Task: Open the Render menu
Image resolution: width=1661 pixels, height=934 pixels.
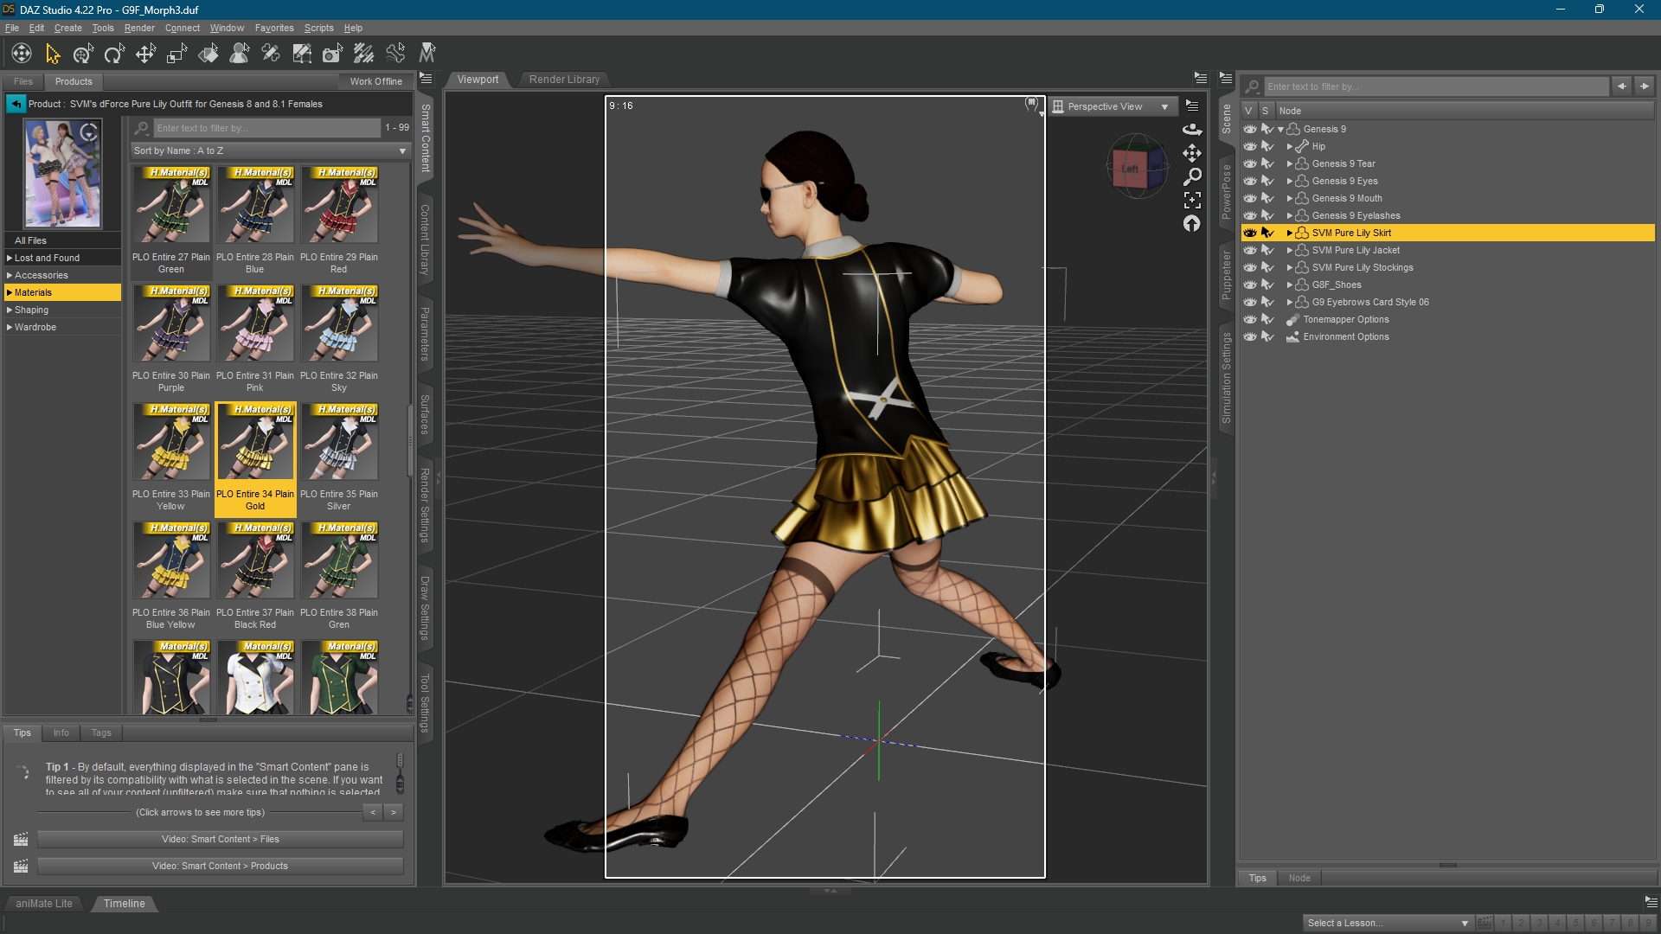Action: (x=139, y=28)
